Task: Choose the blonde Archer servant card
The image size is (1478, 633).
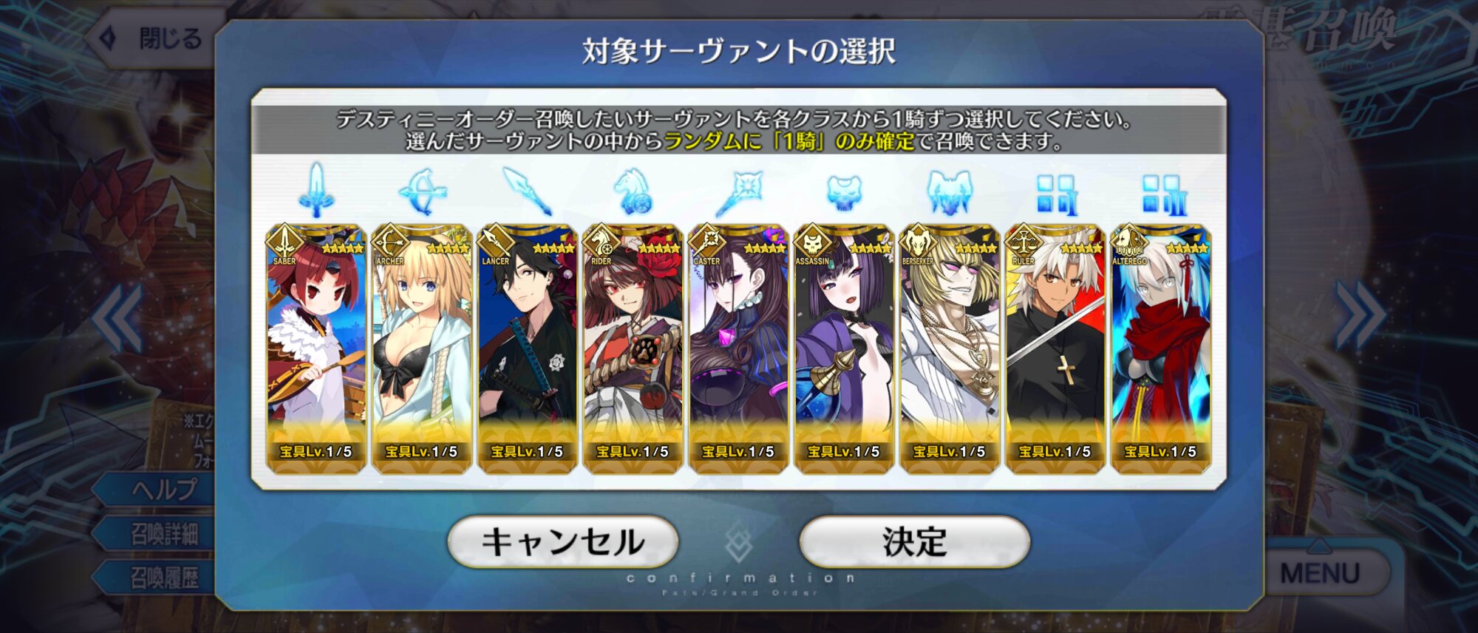Action: click(x=422, y=348)
